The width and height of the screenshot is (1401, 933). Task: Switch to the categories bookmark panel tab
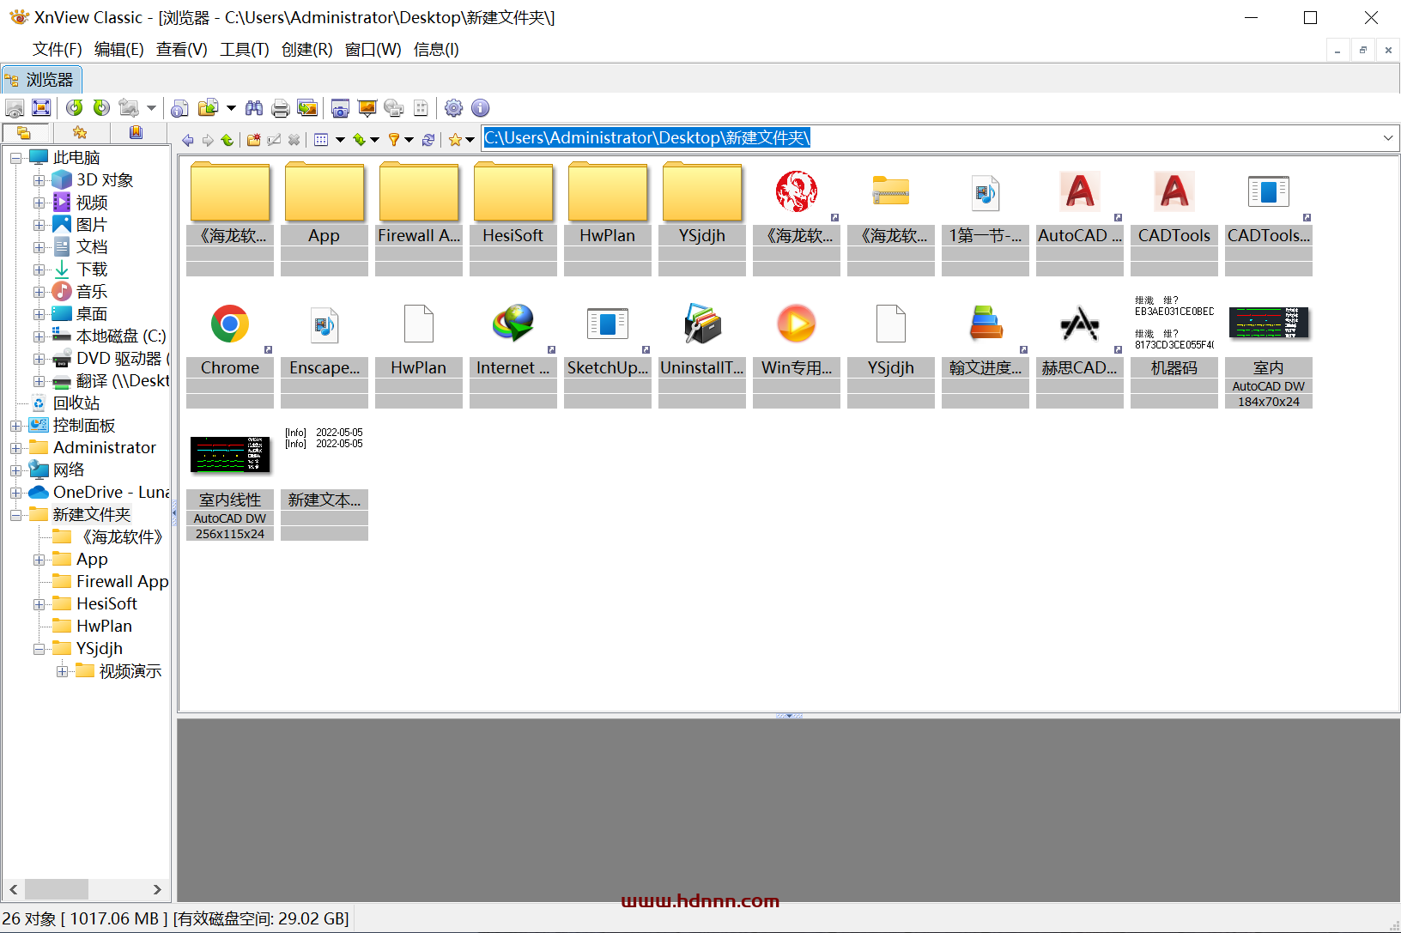(136, 133)
